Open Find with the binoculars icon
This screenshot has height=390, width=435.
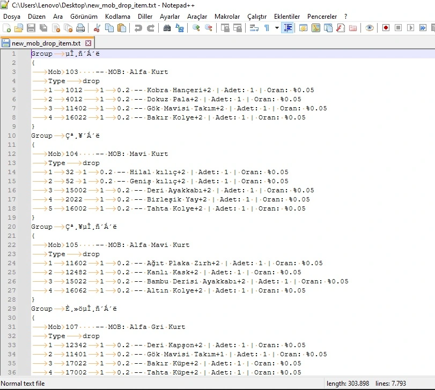tap(167, 28)
